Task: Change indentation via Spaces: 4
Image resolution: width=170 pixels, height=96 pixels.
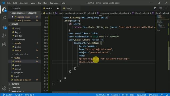Action: pos(116,95)
